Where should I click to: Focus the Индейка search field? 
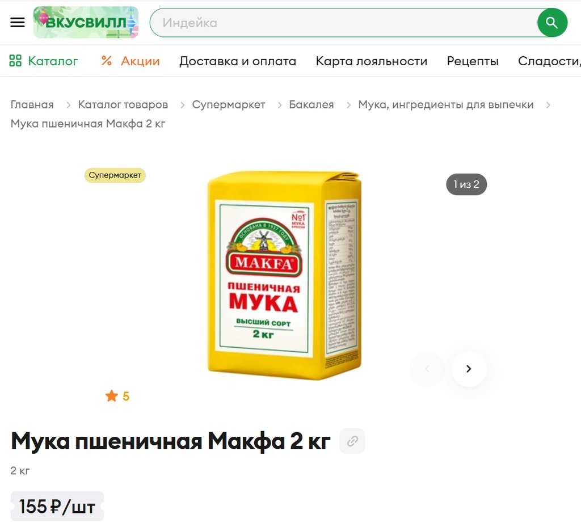pos(343,23)
